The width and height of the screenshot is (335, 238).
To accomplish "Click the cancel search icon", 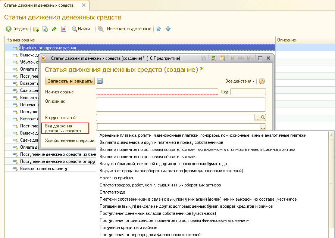I will [101, 29].
